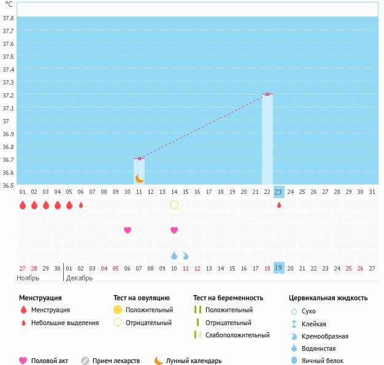Click the pink heart icon on day 14
This screenshot has height=365, width=384.
point(174,230)
